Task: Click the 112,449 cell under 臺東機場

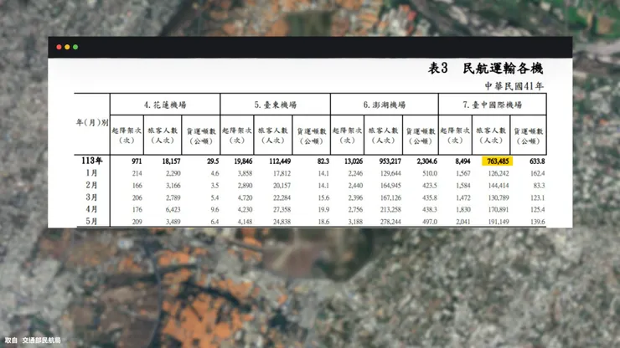Action: click(x=280, y=161)
